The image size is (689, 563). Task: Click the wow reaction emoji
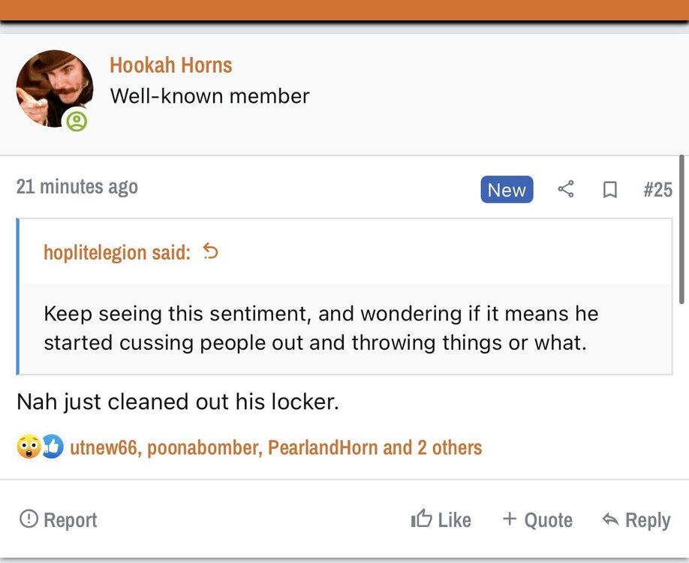tap(29, 447)
